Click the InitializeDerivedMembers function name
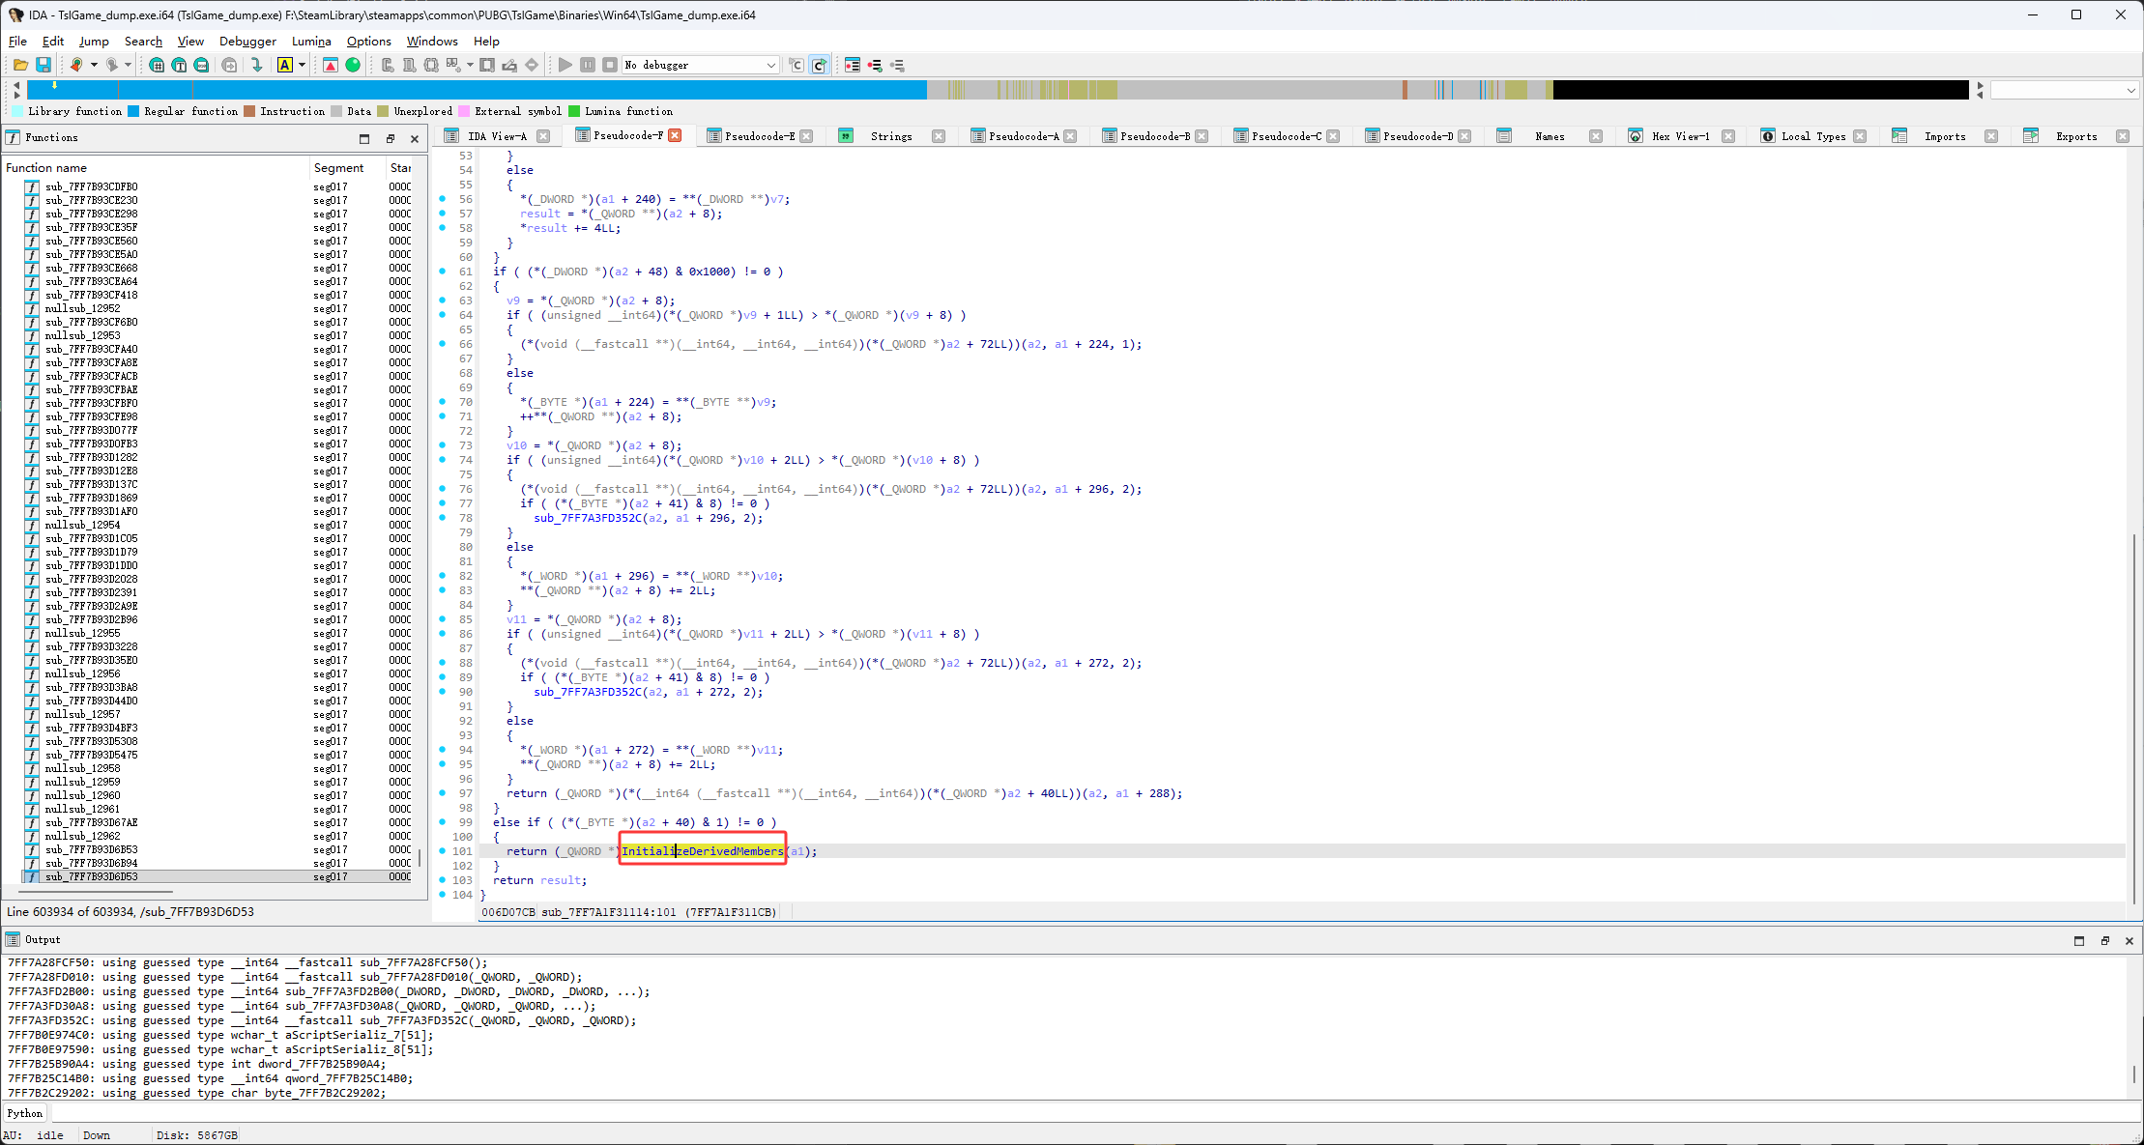 [x=702, y=850]
